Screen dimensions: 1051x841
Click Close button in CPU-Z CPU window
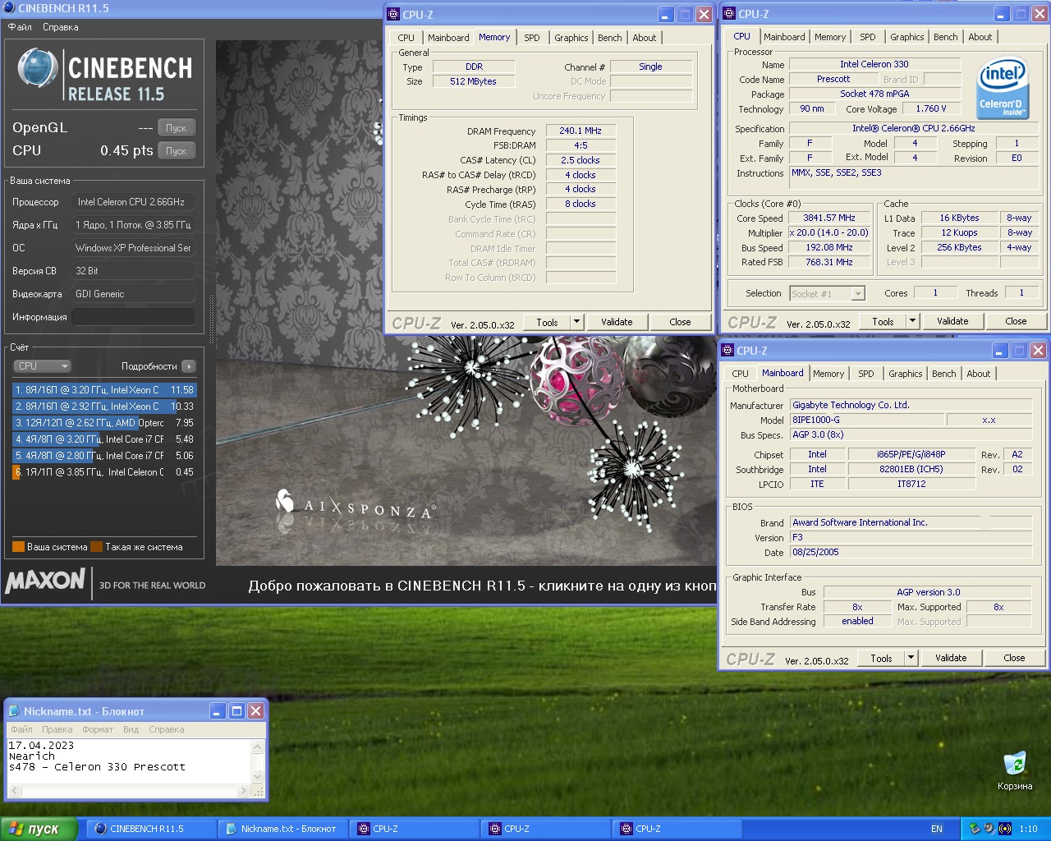pos(1016,321)
